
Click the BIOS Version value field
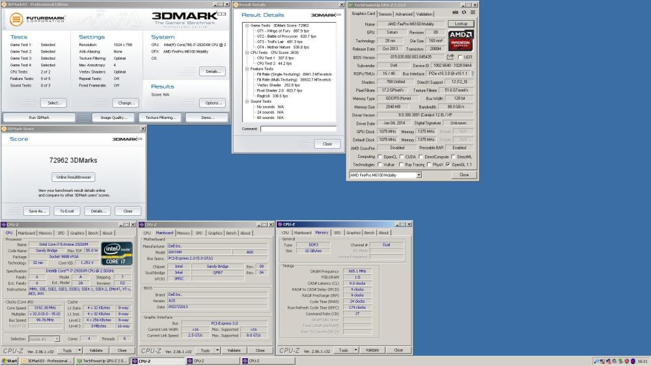click(411, 57)
